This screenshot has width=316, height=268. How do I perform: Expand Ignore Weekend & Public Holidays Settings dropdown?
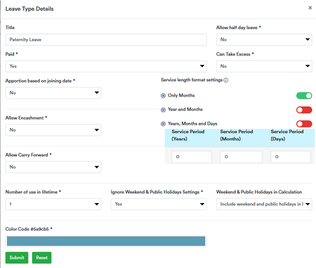point(159,204)
